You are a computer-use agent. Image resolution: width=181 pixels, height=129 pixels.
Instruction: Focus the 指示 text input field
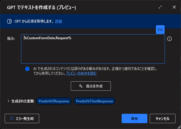pyautogui.click(x=93, y=49)
